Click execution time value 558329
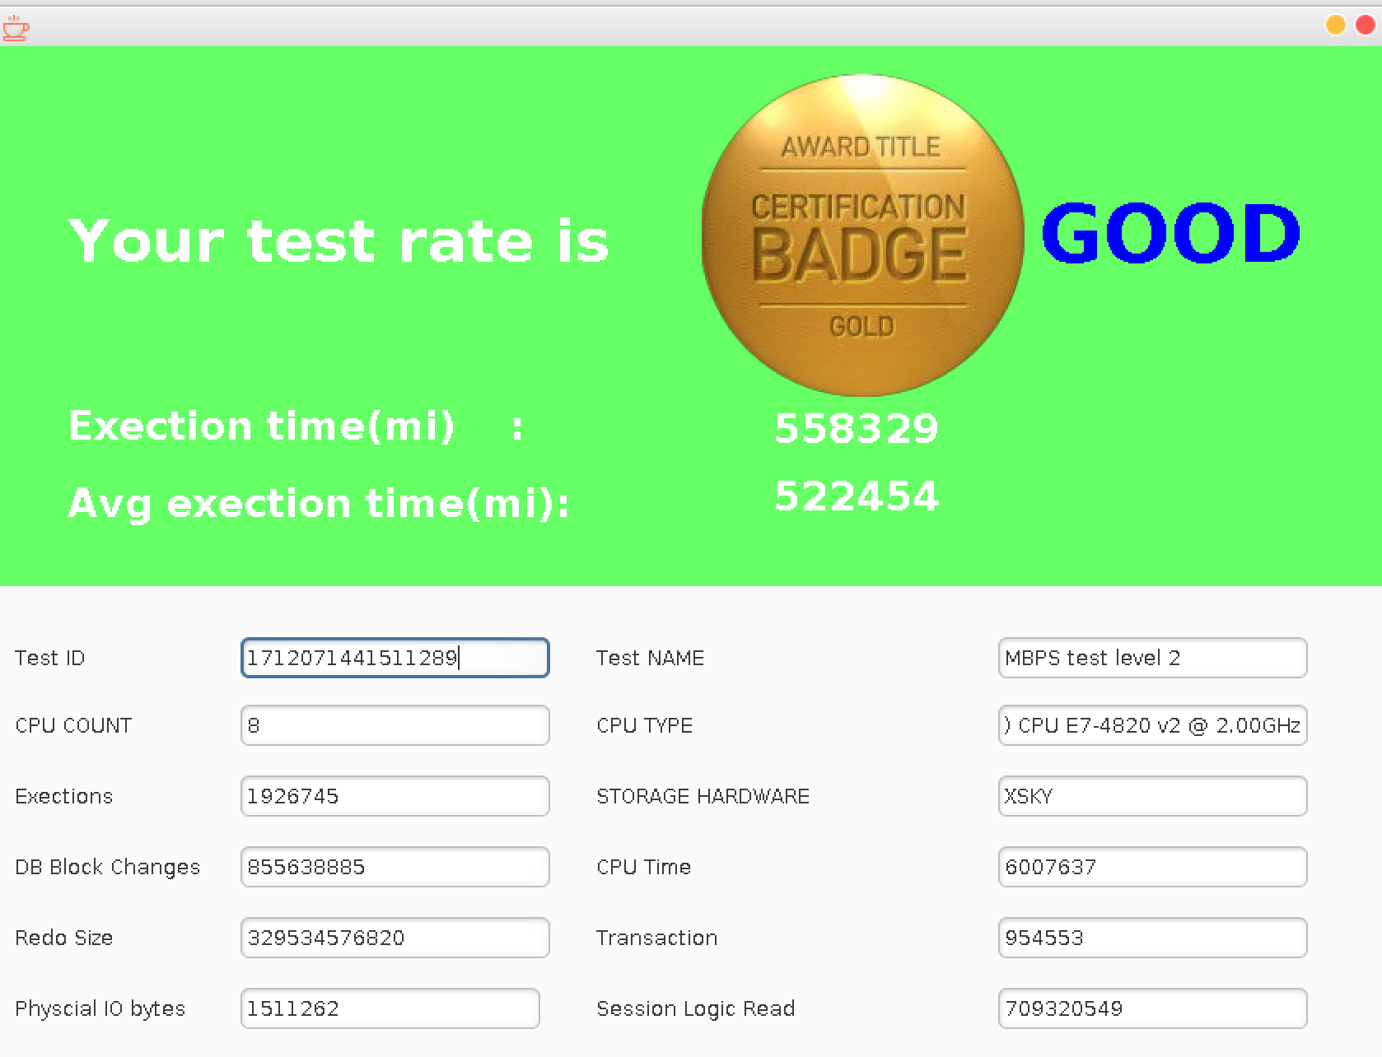This screenshot has height=1057, width=1382. click(857, 428)
